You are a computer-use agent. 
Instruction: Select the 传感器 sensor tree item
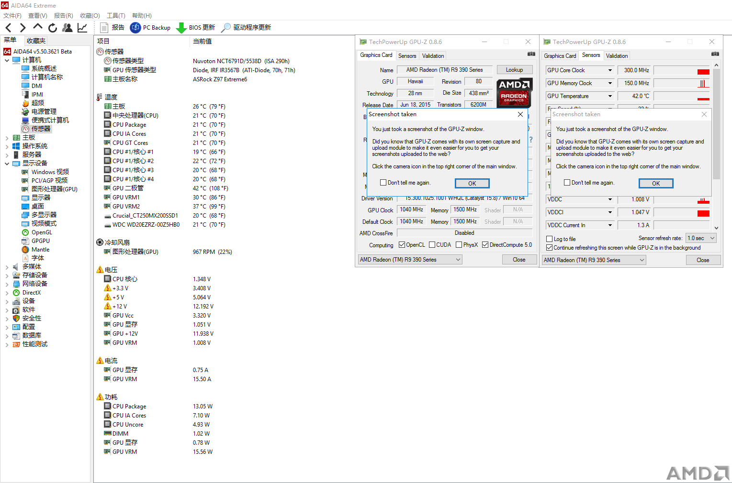(x=36, y=129)
